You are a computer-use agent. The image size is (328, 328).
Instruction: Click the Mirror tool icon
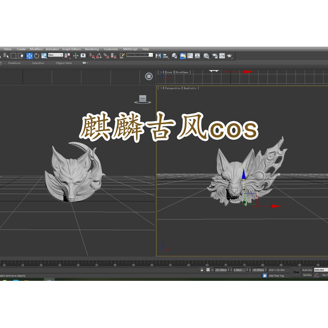[x=158, y=56]
